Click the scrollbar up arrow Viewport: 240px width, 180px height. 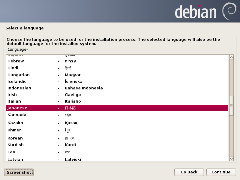coord(231,57)
